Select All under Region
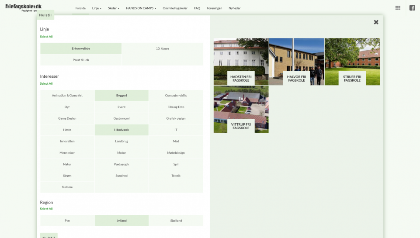The height and width of the screenshot is (238, 420). point(46,209)
